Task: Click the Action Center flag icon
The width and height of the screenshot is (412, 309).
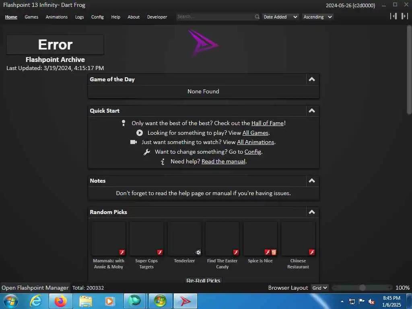Action: click(362, 301)
